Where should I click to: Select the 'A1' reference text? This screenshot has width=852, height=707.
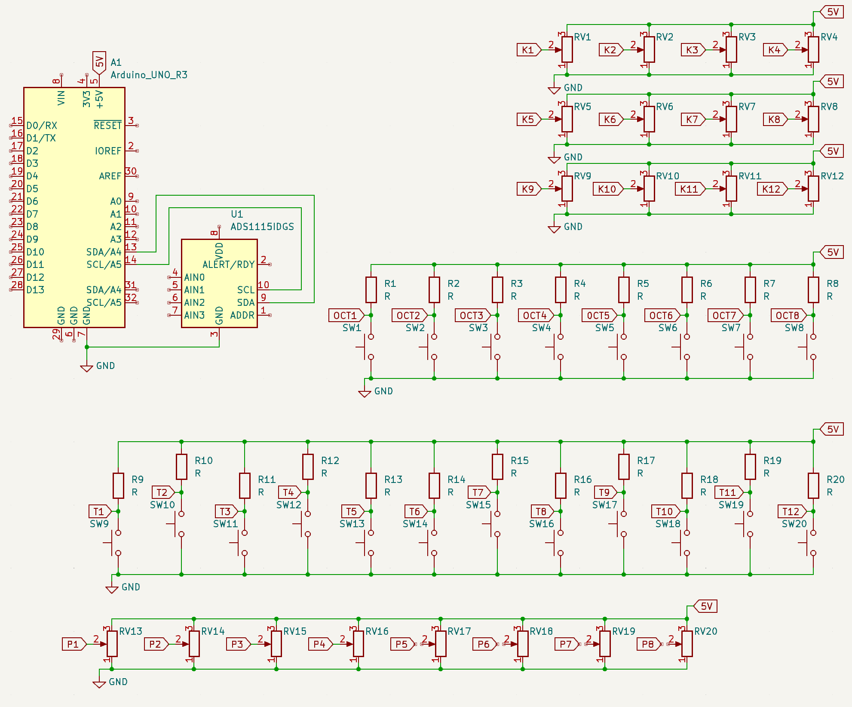[x=116, y=62]
